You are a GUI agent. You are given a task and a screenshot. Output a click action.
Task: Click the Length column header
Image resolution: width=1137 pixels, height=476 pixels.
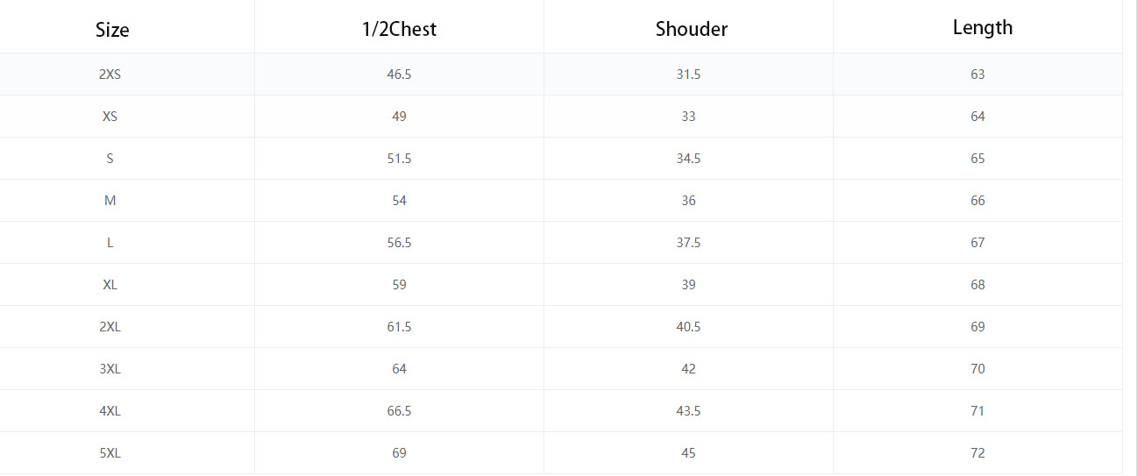(983, 27)
